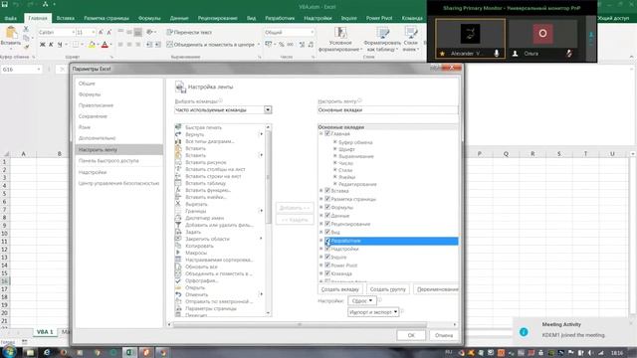Open the Windows Start button

(x=9, y=352)
